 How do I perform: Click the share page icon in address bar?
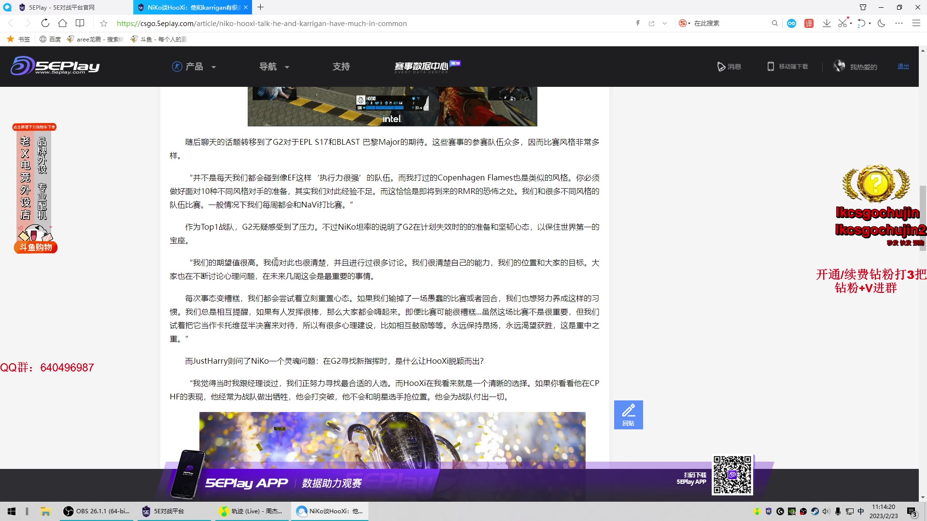click(651, 23)
